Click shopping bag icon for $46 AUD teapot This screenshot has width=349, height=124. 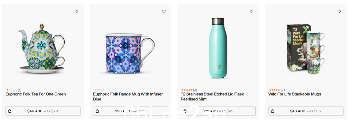[x=10, y=111]
